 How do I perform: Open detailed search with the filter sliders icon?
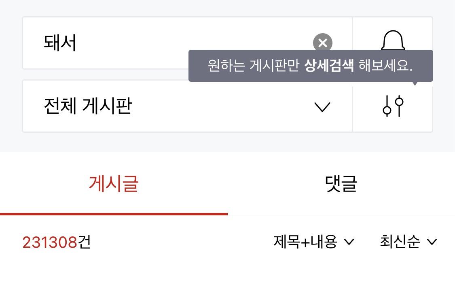392,106
